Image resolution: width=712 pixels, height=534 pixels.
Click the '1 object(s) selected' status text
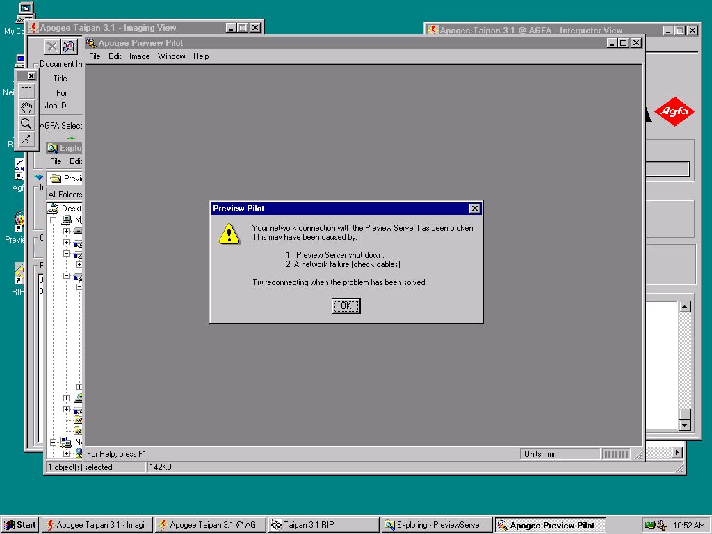(81, 467)
